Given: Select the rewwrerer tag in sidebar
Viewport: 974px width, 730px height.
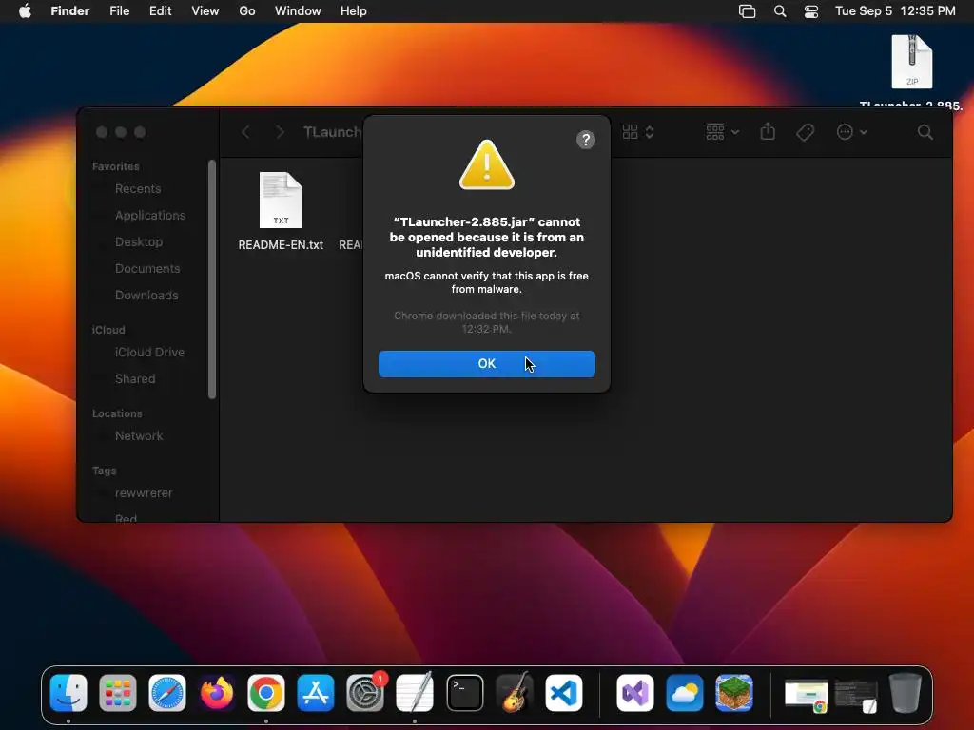Looking at the screenshot, I should (144, 493).
